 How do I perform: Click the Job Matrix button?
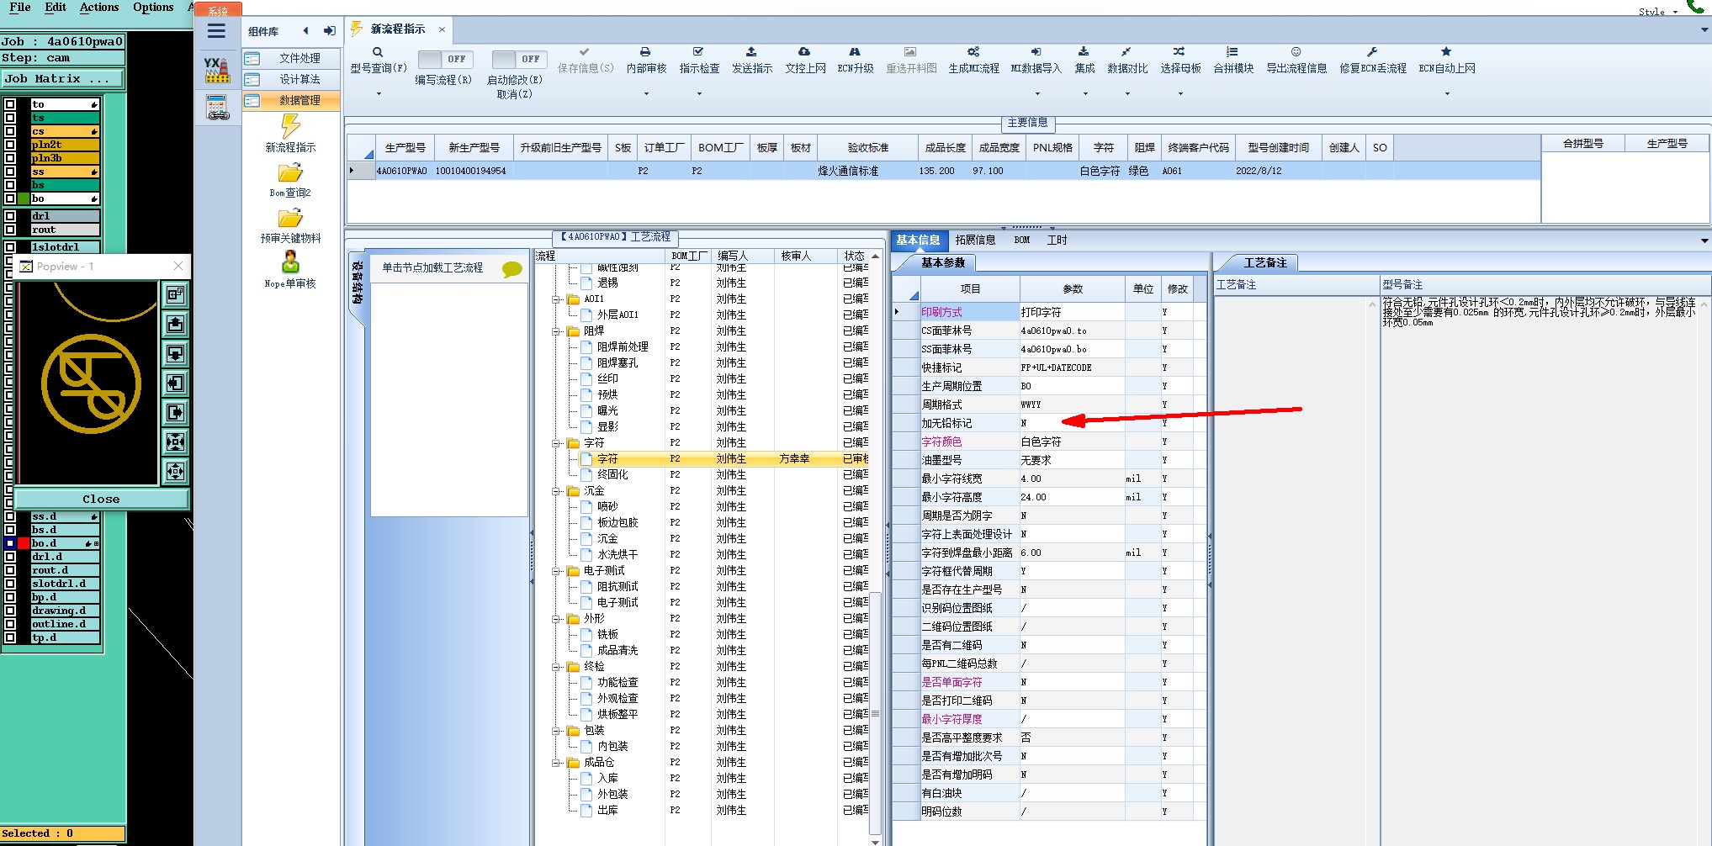coord(63,79)
